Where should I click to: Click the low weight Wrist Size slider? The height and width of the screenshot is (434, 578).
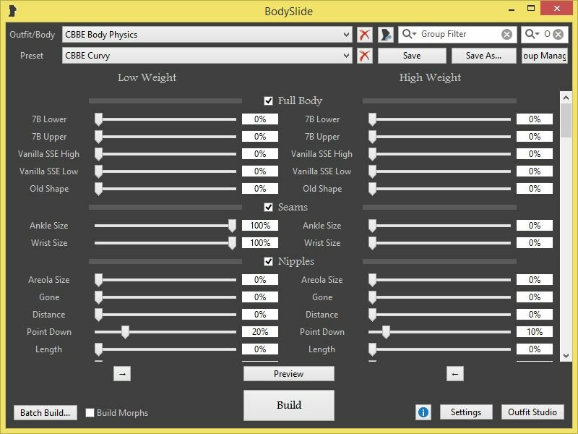click(x=165, y=243)
